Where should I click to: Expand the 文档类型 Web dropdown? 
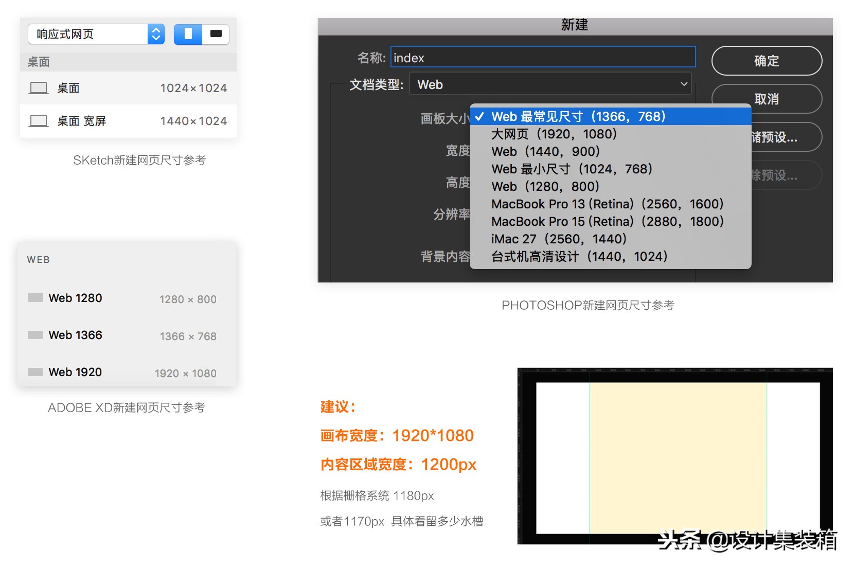(x=550, y=84)
